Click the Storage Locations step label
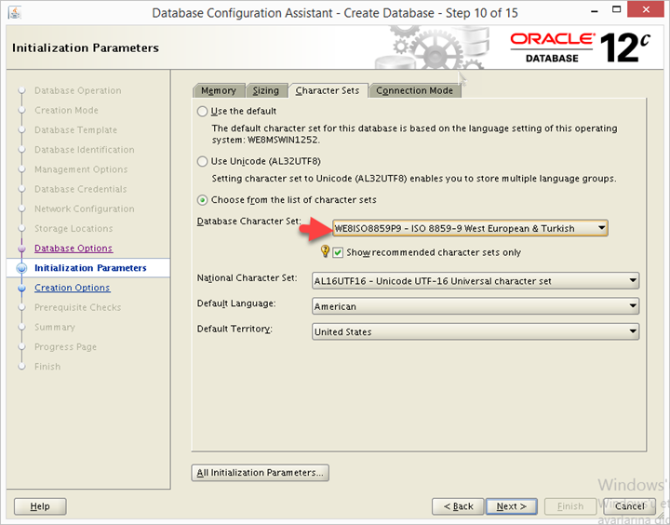670x525 pixels. 74,228
